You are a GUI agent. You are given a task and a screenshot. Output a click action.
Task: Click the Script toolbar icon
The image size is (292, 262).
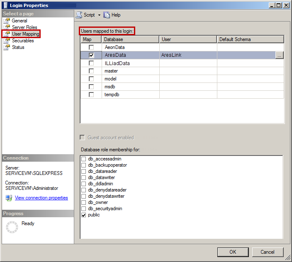click(x=79, y=15)
